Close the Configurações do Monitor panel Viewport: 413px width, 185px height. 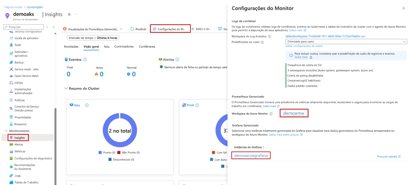tap(404, 8)
